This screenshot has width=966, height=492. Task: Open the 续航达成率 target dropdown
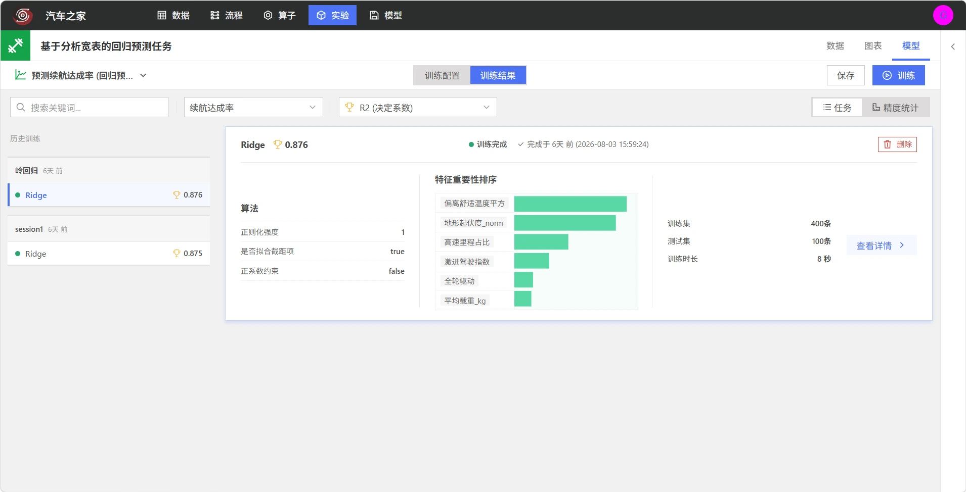[253, 108]
